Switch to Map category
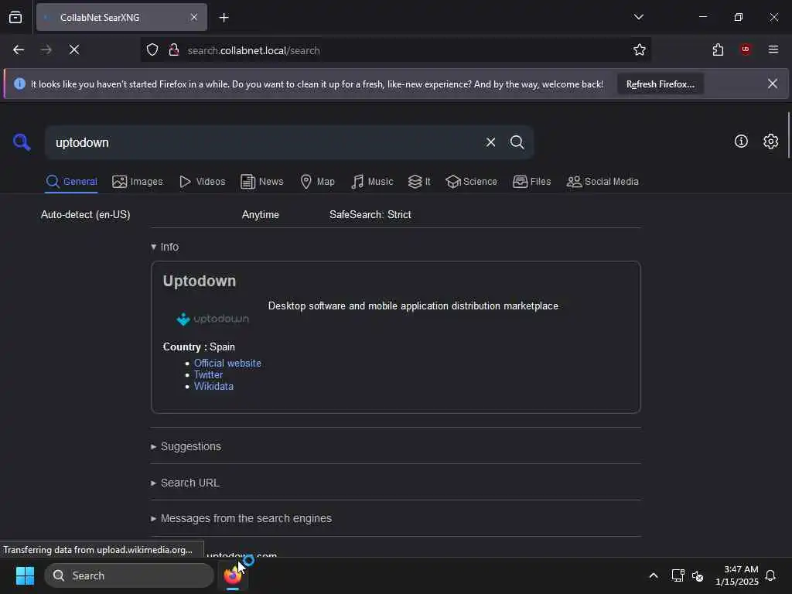Screen dimensions: 792x594 click(x=317, y=182)
